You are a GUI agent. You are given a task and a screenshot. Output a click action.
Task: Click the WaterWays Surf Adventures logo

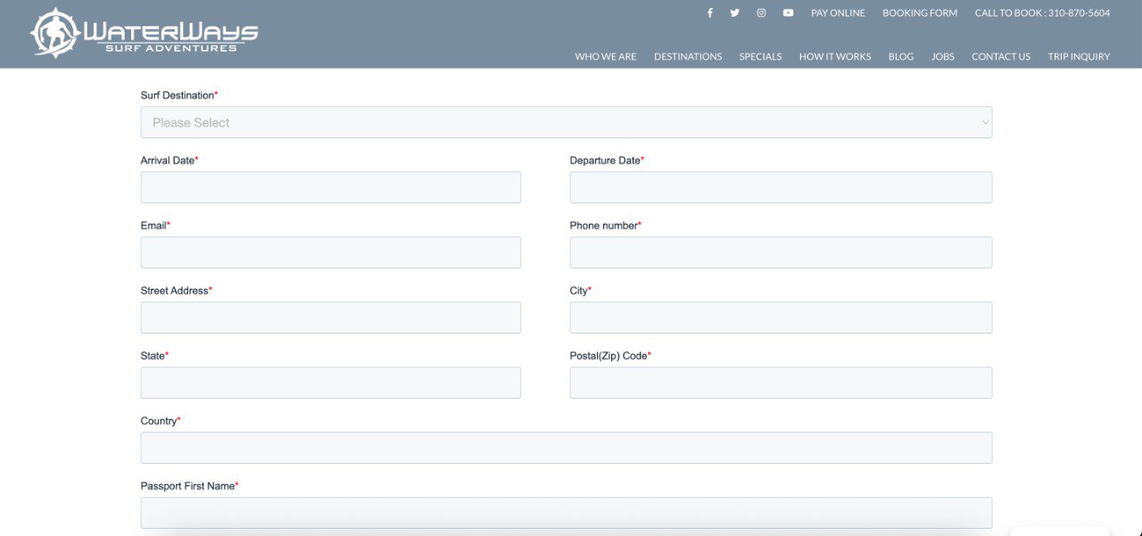pyautogui.click(x=145, y=34)
